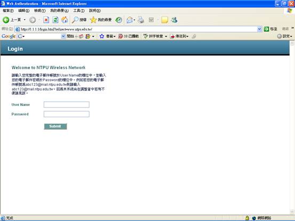Open the File menu in menu bar
This screenshot has height=221, width=295.
8,11
